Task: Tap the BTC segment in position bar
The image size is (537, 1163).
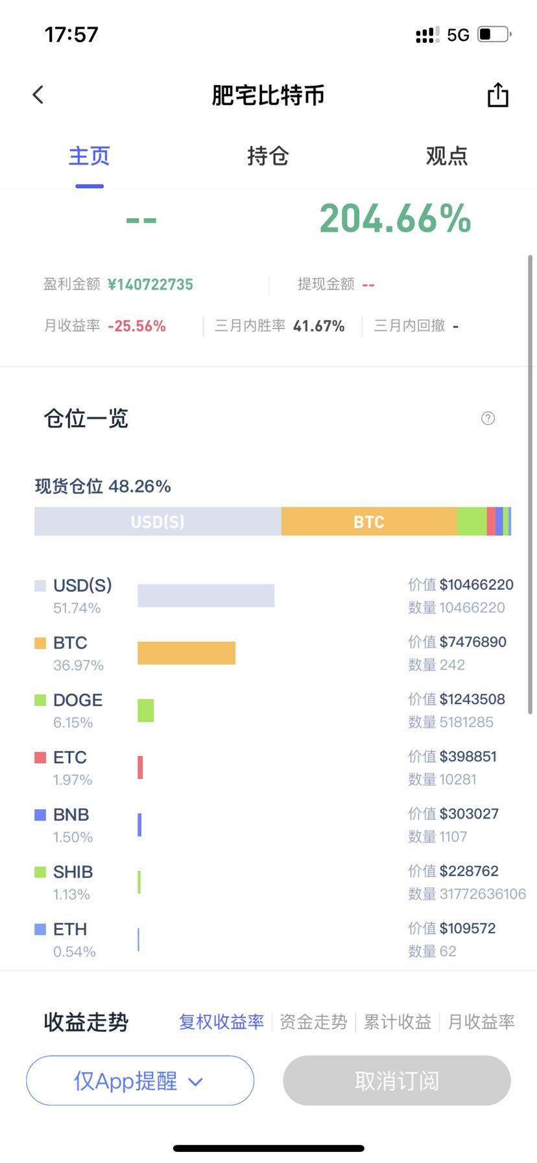Action: tap(368, 522)
